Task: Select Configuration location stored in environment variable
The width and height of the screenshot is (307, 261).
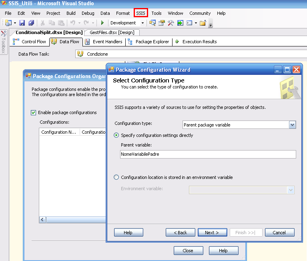Action: point(116,177)
